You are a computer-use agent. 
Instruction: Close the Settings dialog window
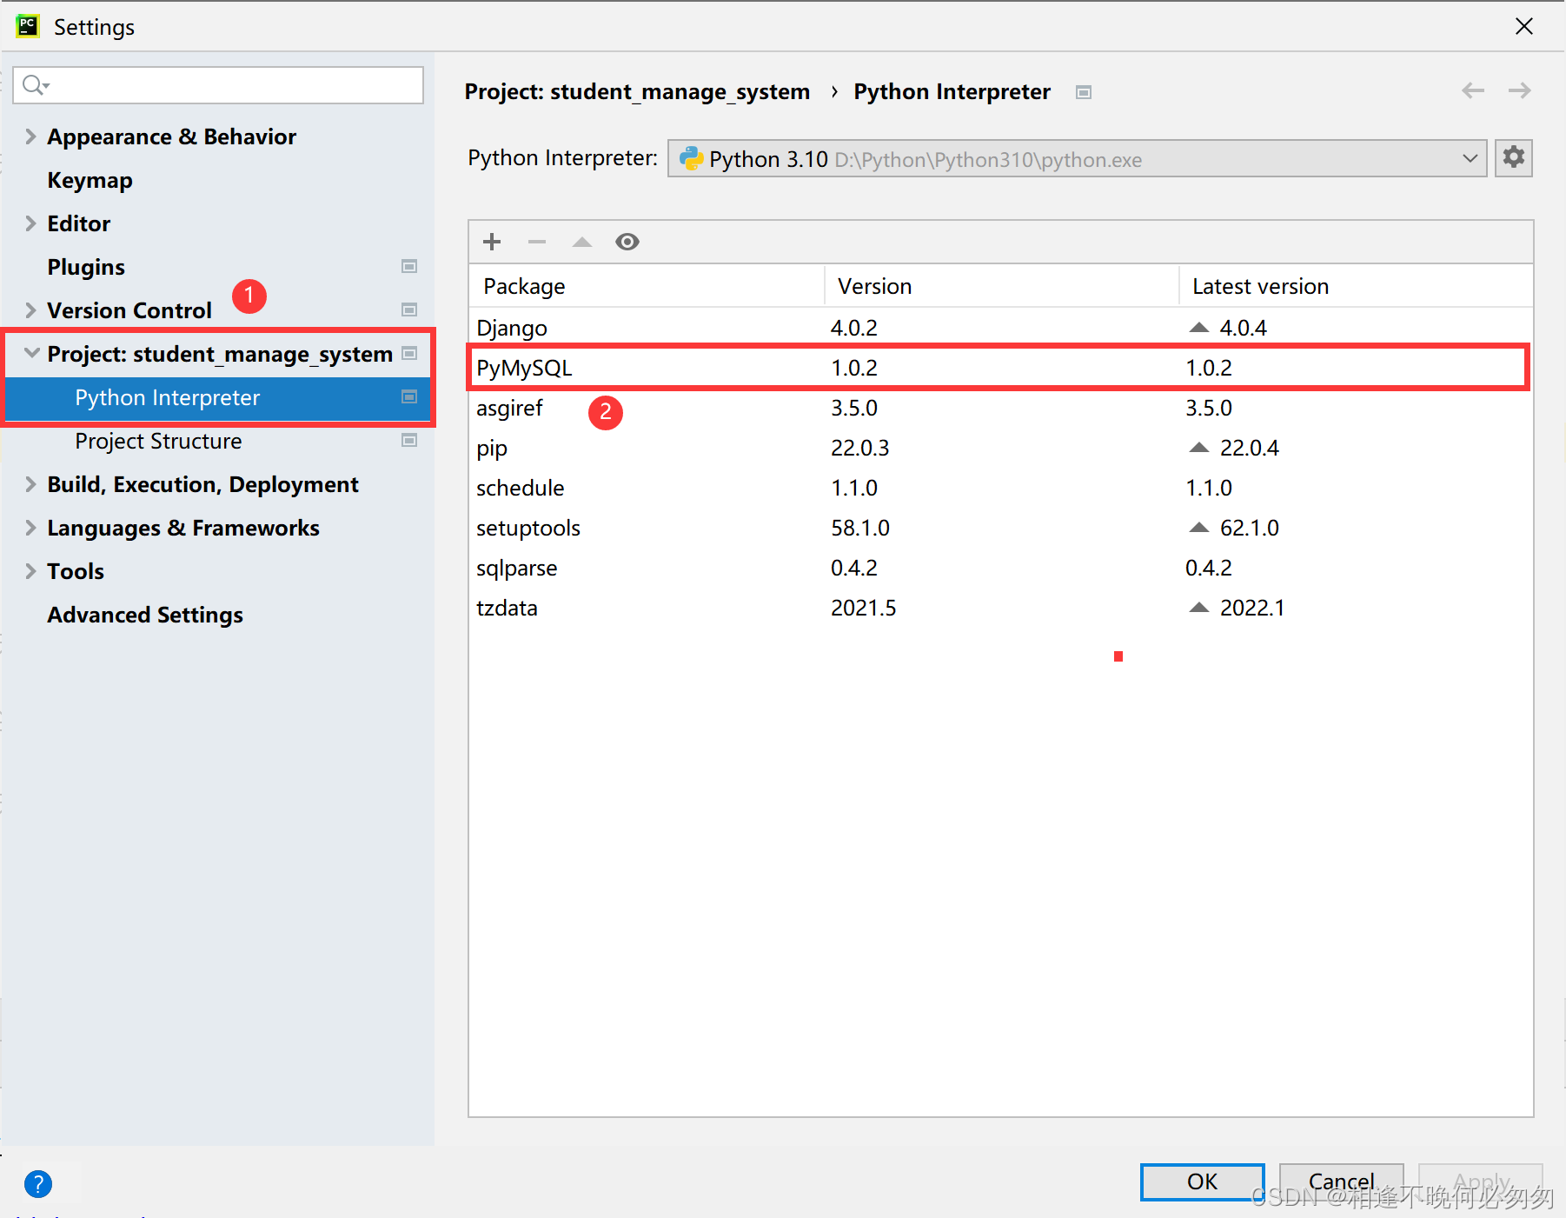tap(1523, 27)
